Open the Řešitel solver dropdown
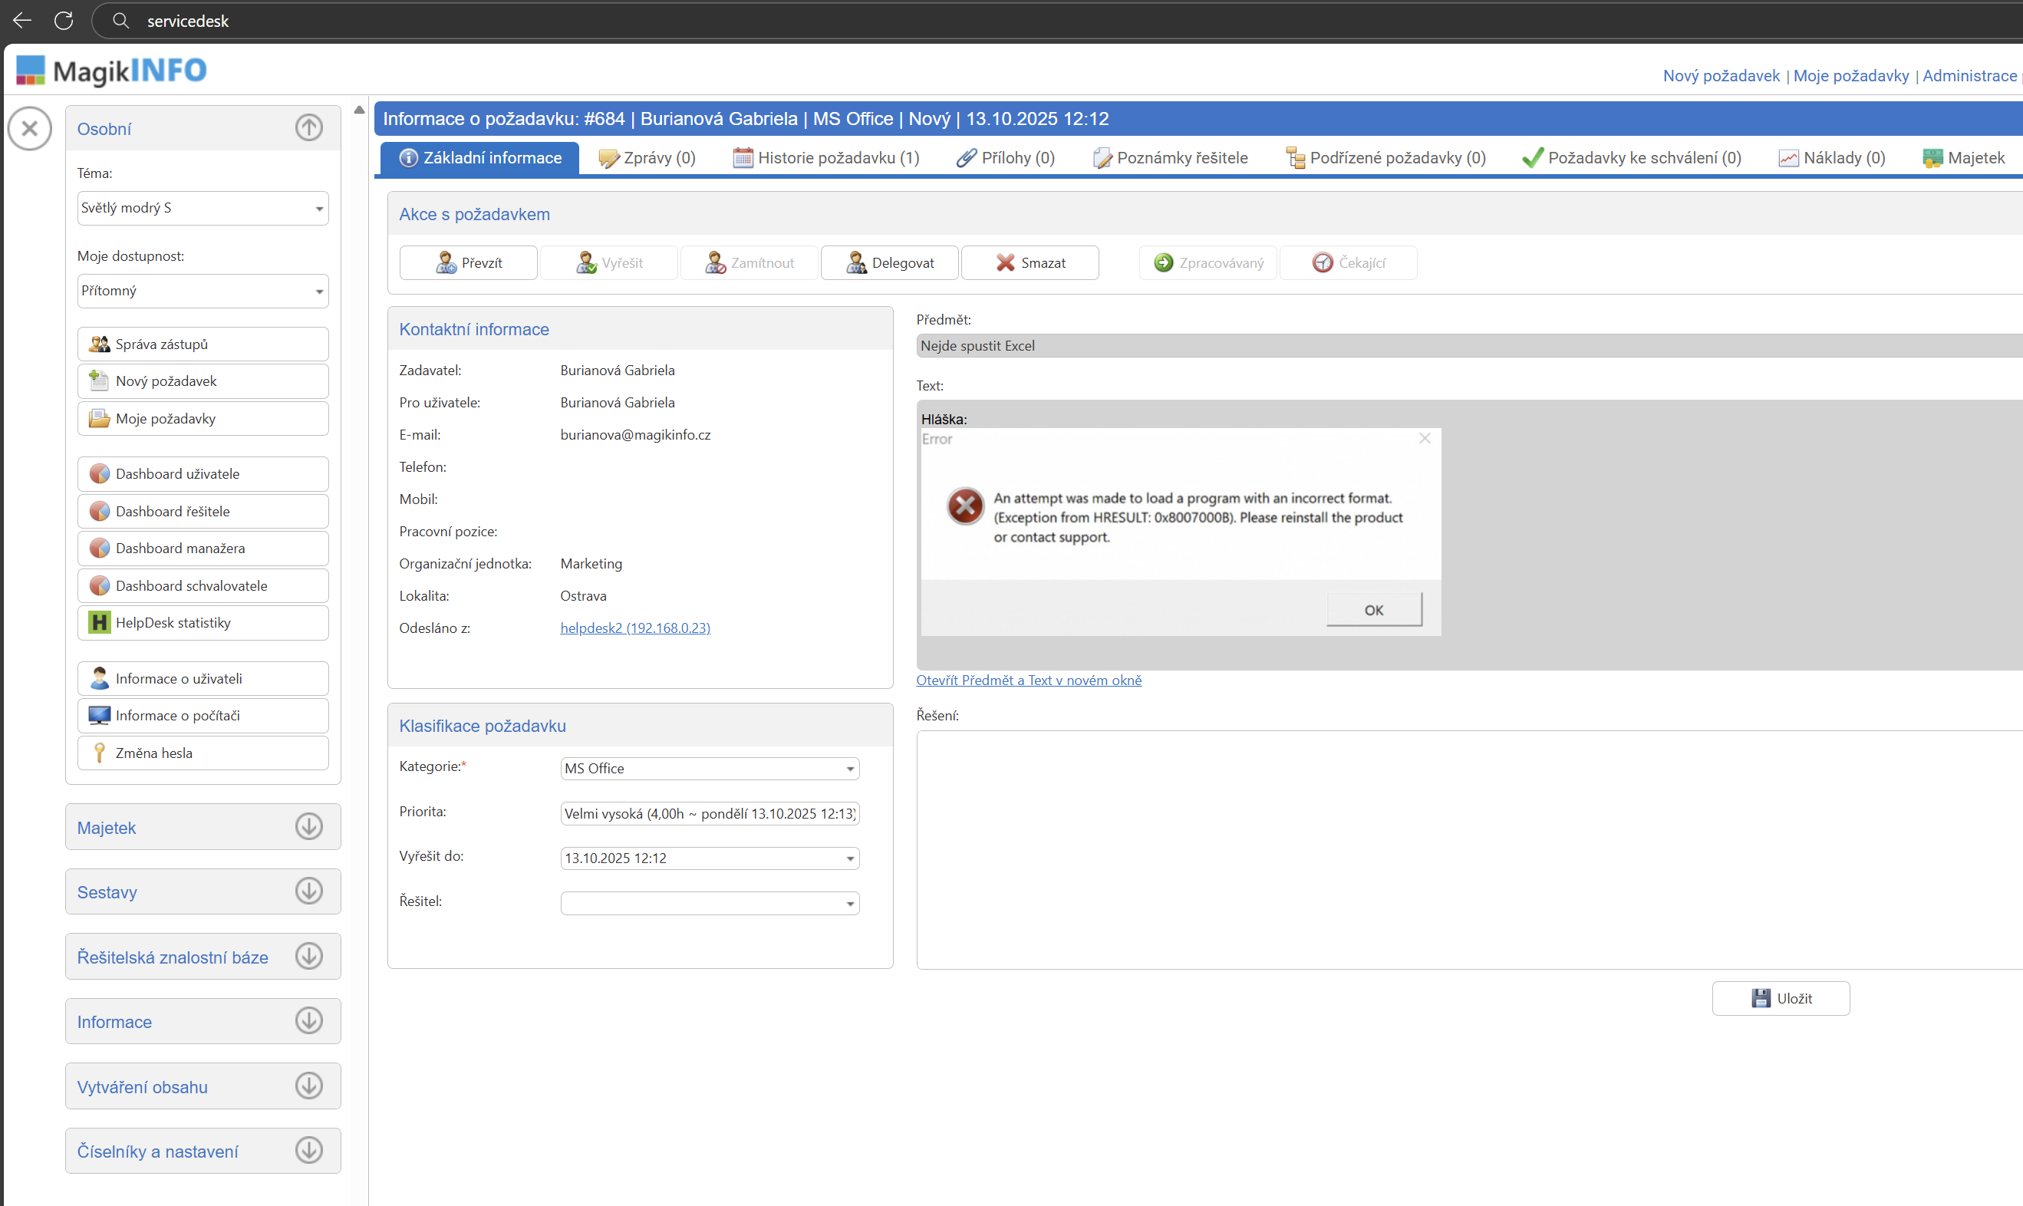Image resolution: width=2023 pixels, height=1206 pixels. pos(710,903)
